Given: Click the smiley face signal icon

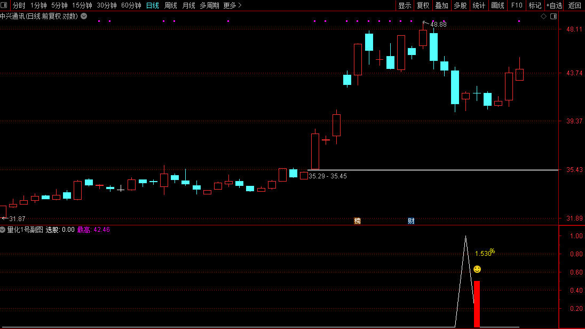Looking at the screenshot, I should 477,269.
